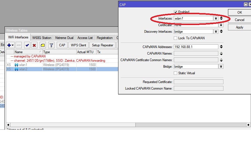Click CAPsMAN Certificate Common Names arrows
Screen dimensions: 251x159
(221, 60)
